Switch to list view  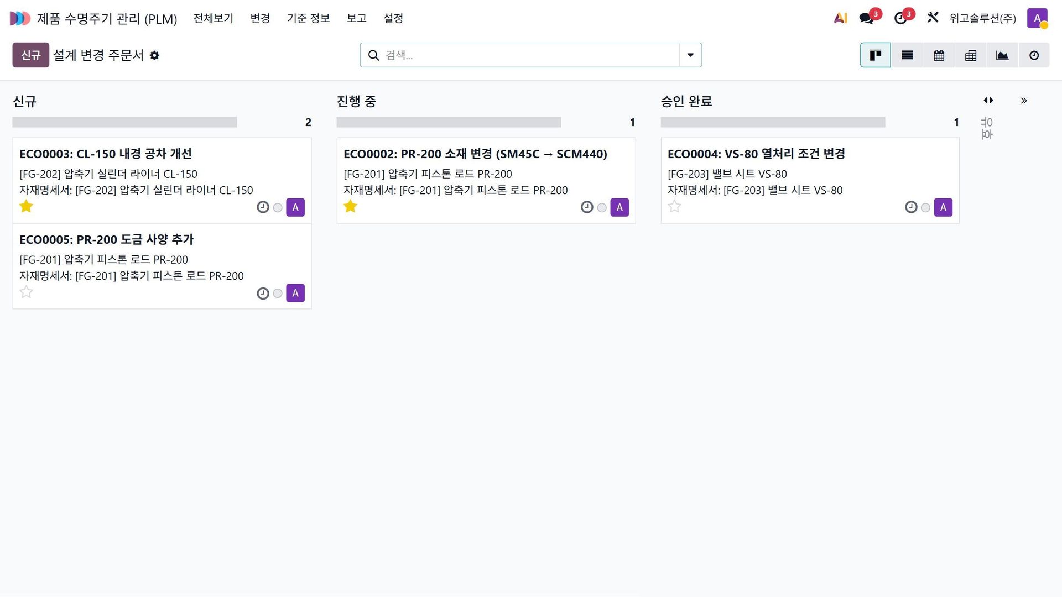907,55
